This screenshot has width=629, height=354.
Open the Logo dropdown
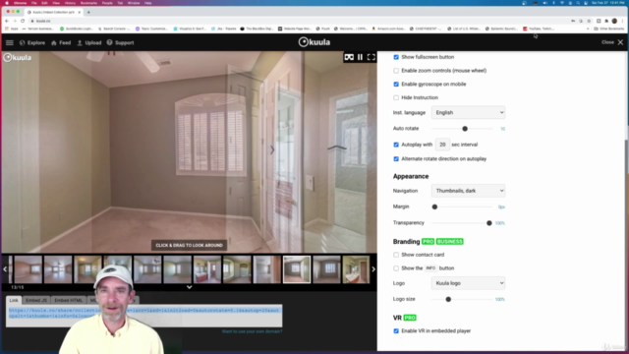pos(468,283)
